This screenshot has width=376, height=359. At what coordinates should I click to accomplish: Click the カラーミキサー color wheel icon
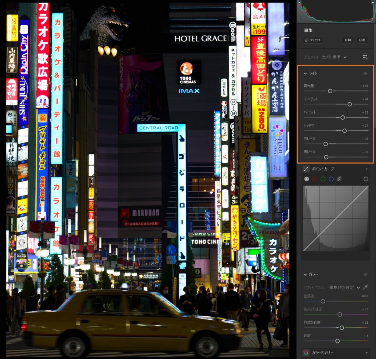(306, 353)
